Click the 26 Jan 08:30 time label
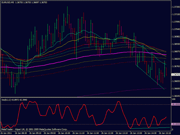This screenshot has width=180, height=135. coord(21,133)
